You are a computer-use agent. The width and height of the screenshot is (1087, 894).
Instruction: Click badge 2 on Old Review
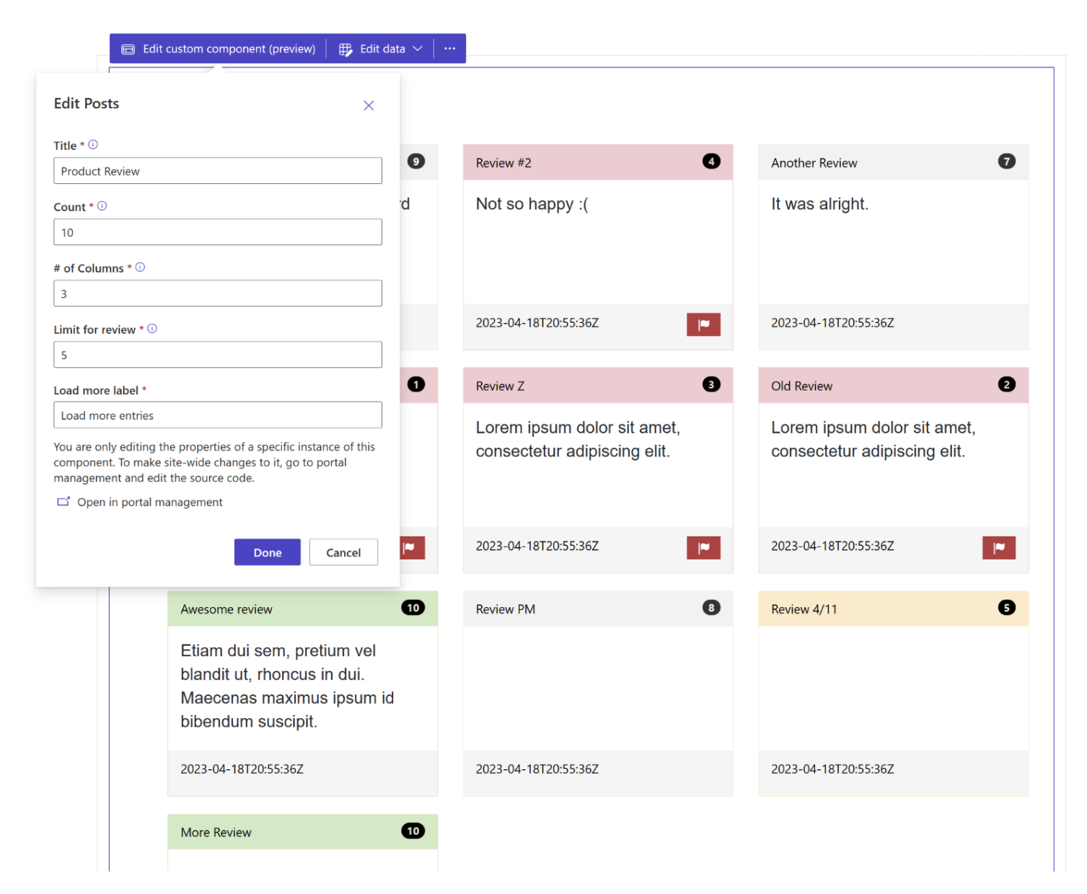[1007, 385]
